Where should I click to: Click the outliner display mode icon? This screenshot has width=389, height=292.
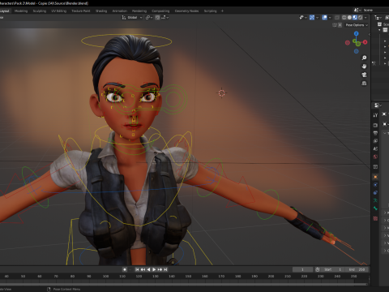(x=378, y=17)
